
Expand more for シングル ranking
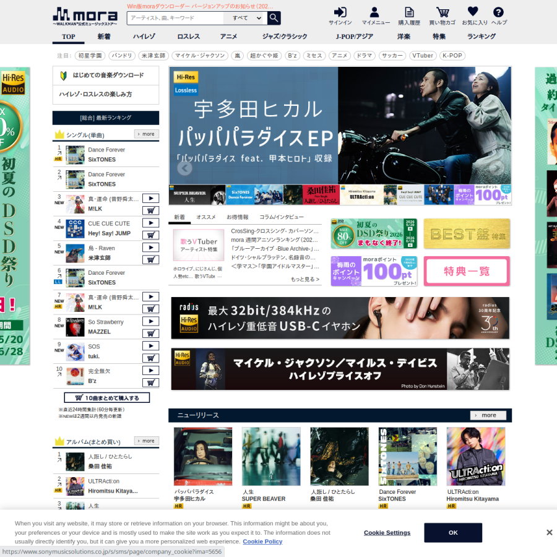pos(146,134)
